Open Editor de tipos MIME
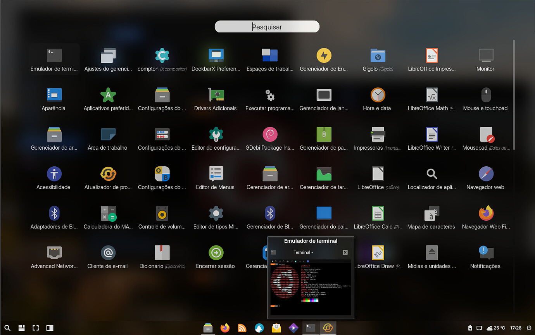This screenshot has width=535, height=335. 216,218
